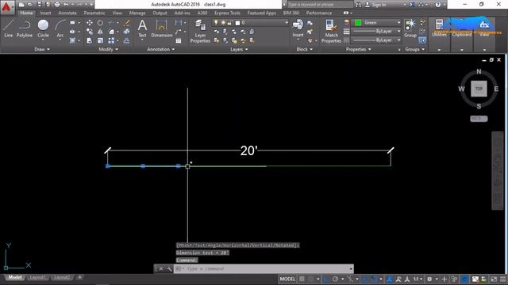This screenshot has width=508, height=285.
Task: Expand the Modify panel
Action: (108, 49)
